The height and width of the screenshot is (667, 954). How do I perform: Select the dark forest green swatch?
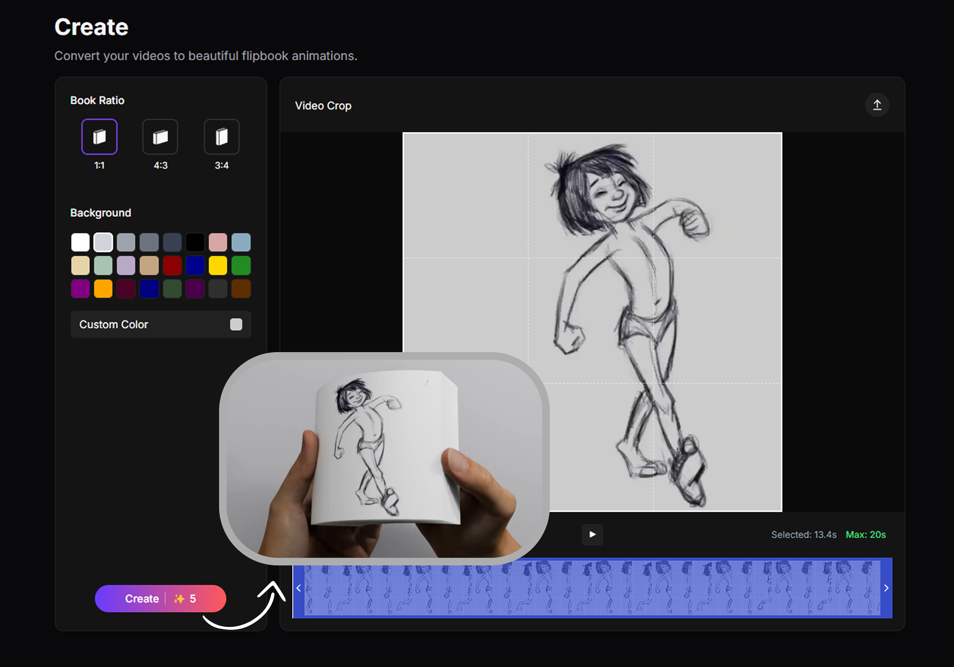[172, 288]
